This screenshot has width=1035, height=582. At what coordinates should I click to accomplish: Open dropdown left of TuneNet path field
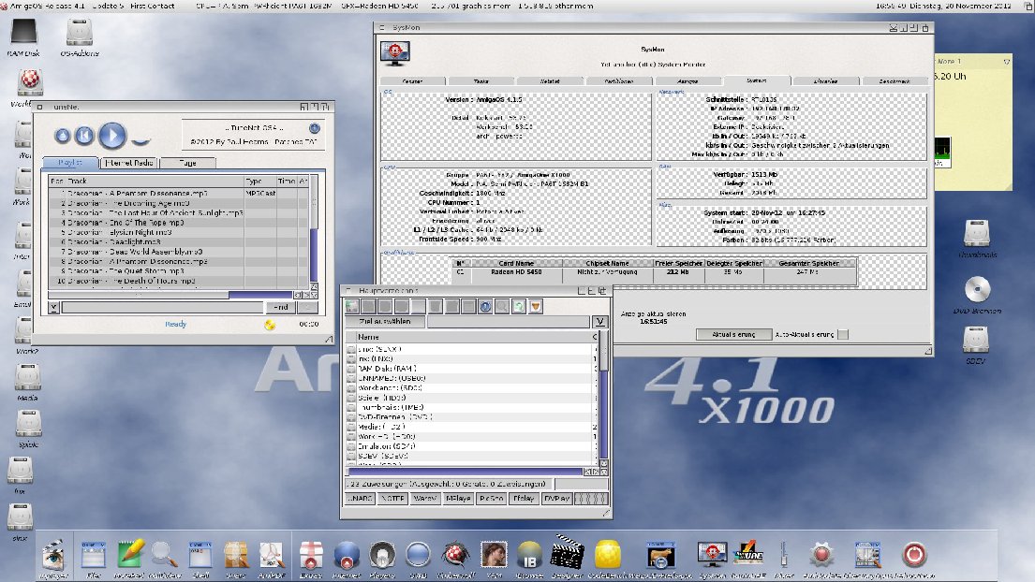click(53, 307)
